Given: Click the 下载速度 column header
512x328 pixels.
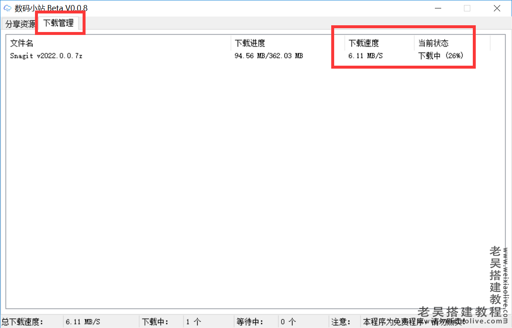Looking at the screenshot, I should tap(362, 43).
